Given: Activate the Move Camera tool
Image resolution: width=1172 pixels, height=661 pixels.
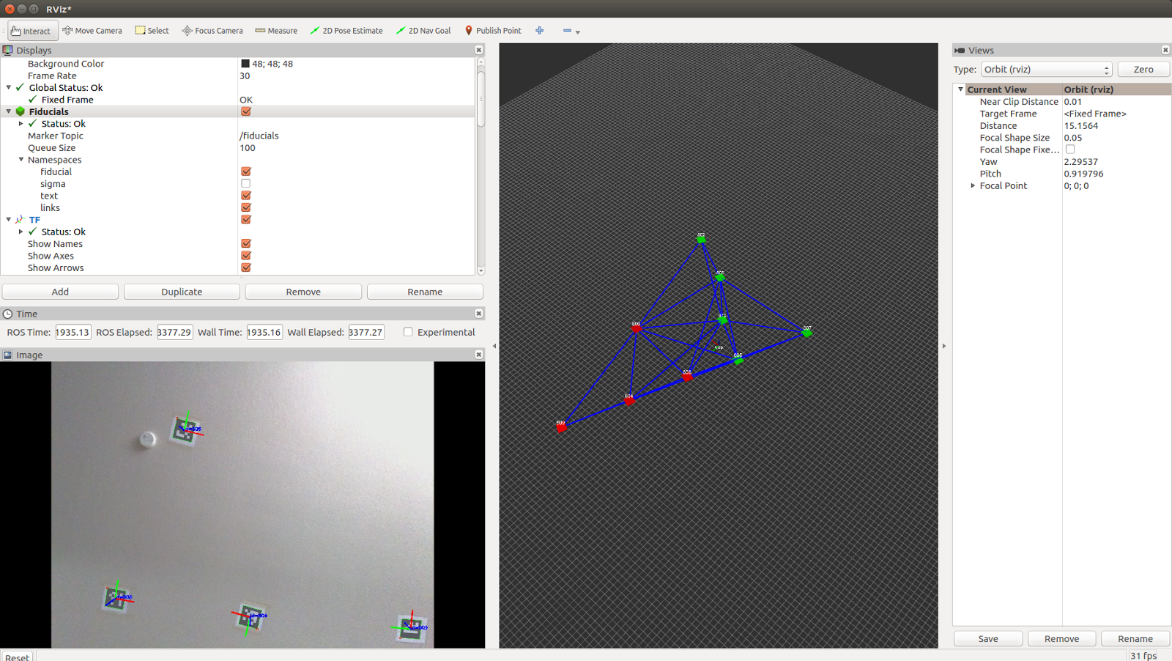Looking at the screenshot, I should [92, 31].
